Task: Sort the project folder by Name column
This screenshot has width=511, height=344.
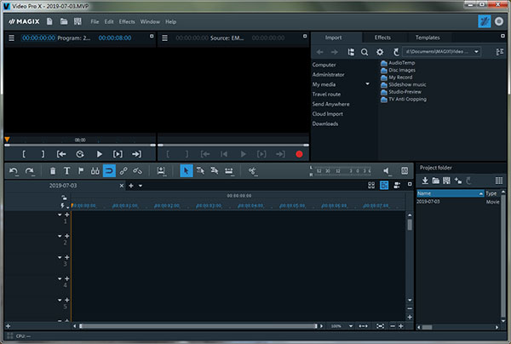Action: 450,193
